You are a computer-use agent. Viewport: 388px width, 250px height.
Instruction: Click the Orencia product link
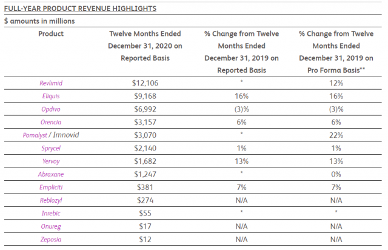(51, 121)
